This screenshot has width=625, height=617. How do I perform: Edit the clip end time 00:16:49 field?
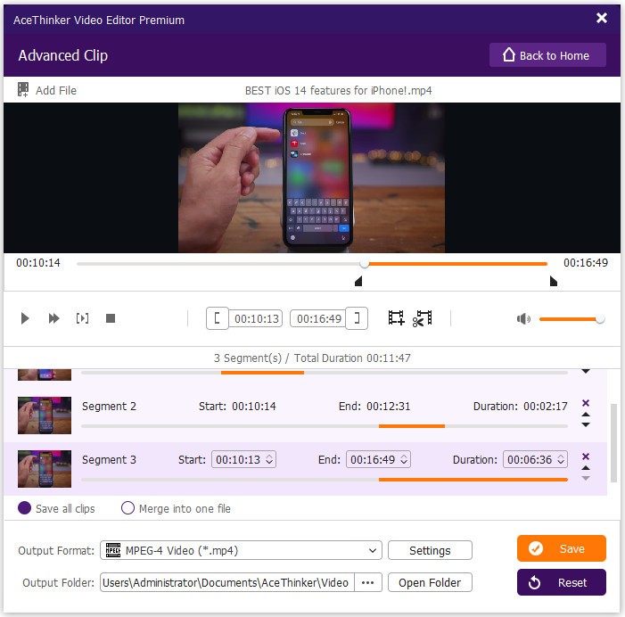point(318,319)
